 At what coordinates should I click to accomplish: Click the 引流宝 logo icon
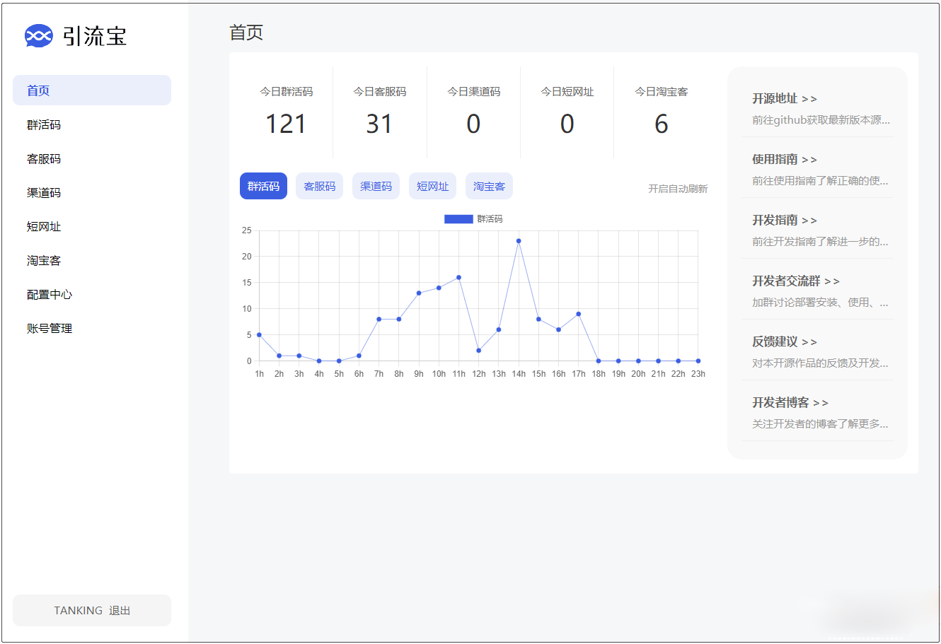pyautogui.click(x=38, y=35)
